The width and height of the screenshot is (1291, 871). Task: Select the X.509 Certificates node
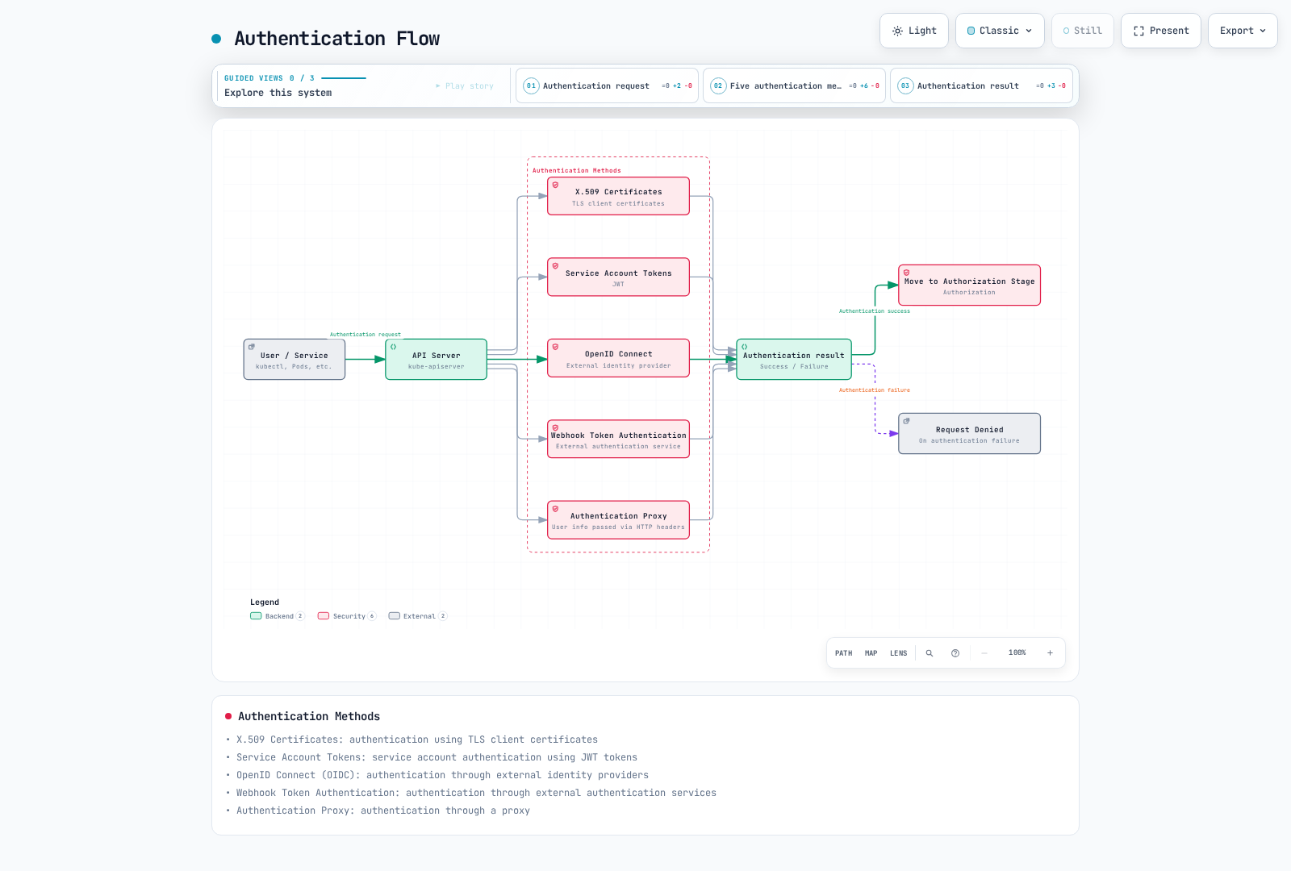click(619, 196)
